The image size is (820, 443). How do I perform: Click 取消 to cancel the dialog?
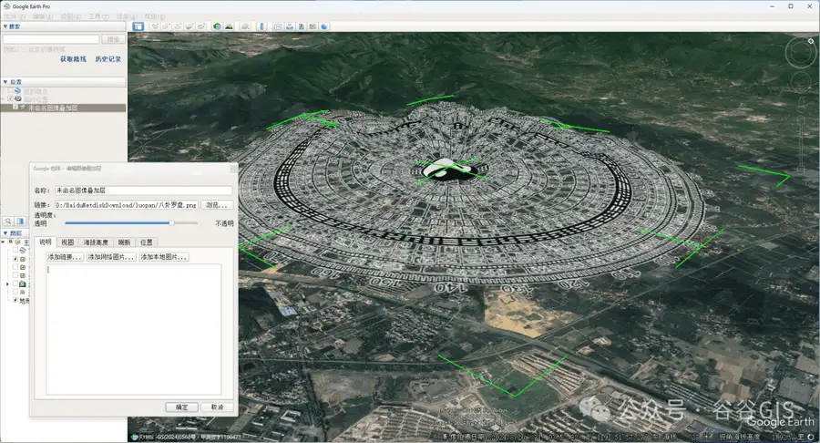[217, 407]
